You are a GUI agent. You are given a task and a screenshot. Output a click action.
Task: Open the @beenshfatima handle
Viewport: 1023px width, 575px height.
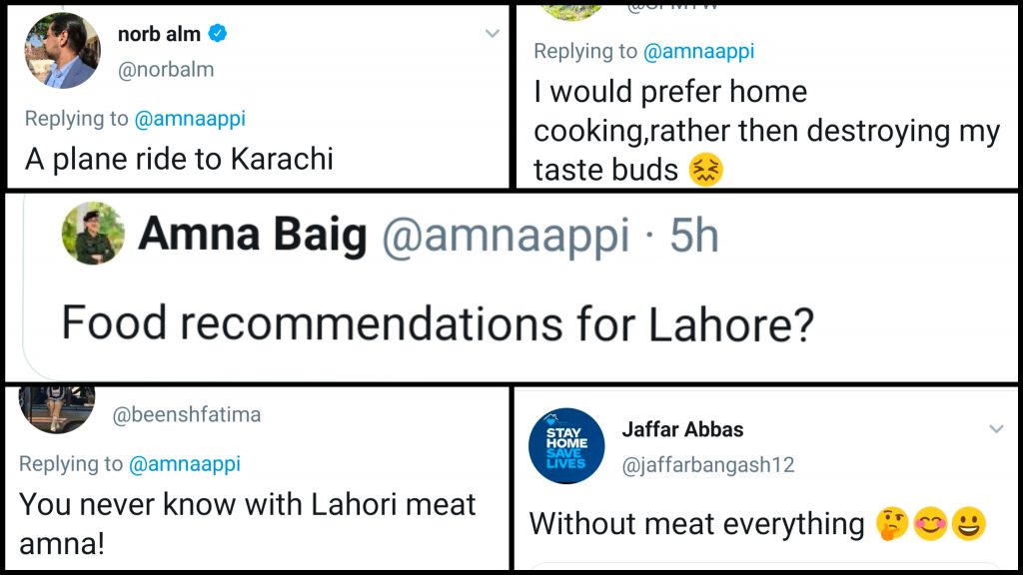click(187, 414)
